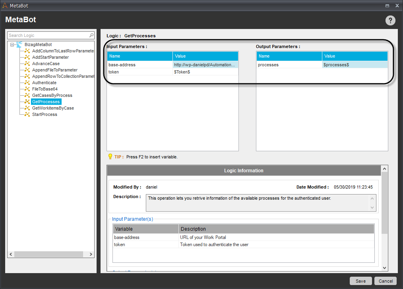Edit the token input value $Token$
This screenshot has width=403, height=289.
tap(205, 72)
